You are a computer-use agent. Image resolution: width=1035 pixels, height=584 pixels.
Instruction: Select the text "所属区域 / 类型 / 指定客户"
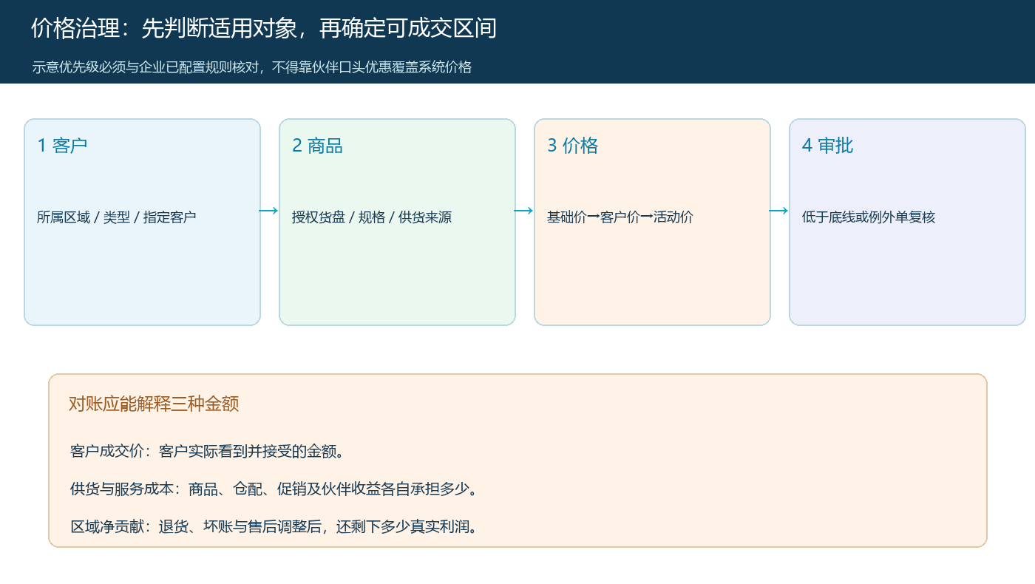[117, 217]
